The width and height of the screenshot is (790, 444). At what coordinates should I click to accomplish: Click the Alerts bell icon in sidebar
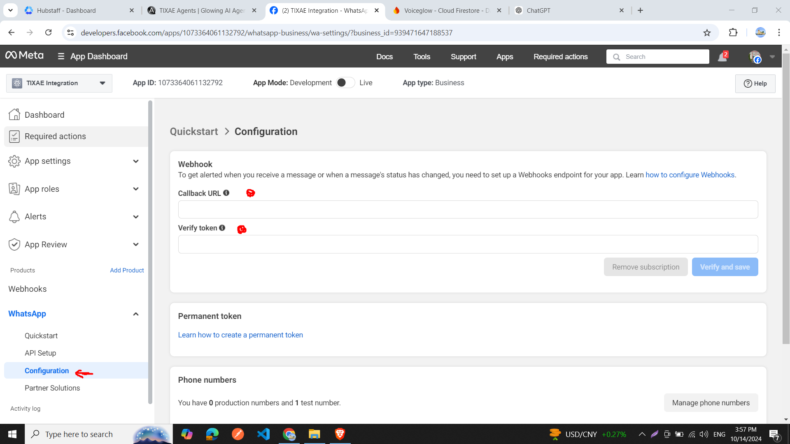coord(14,216)
